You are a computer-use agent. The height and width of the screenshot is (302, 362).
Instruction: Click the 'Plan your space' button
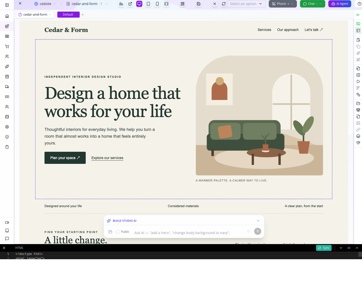pyautogui.click(x=65, y=158)
